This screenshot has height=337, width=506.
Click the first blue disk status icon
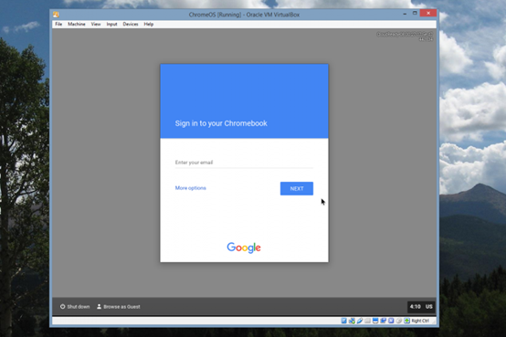click(344, 321)
